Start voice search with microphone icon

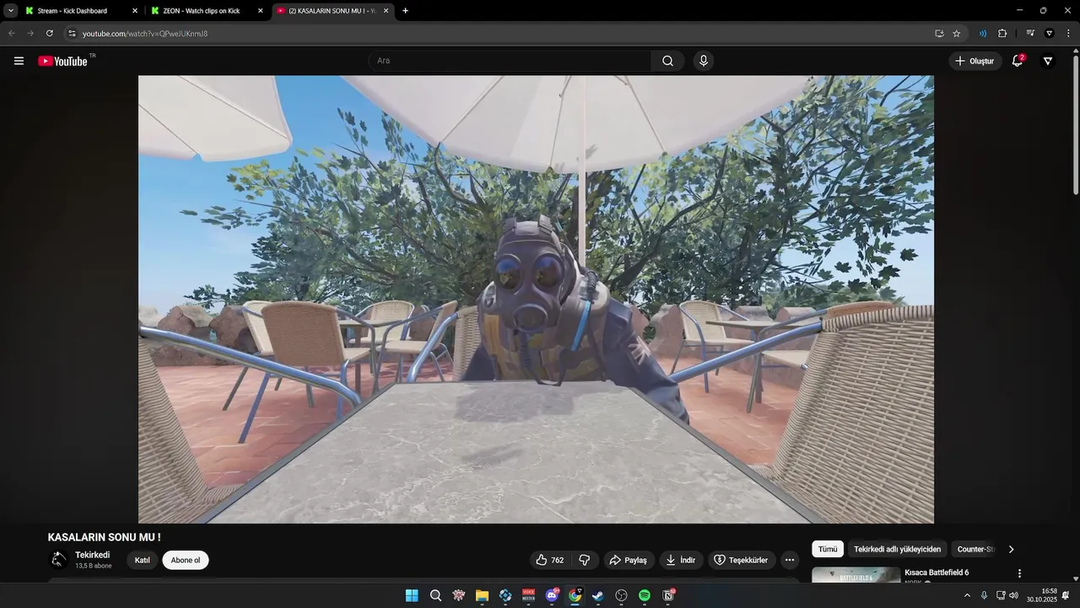pyautogui.click(x=703, y=61)
